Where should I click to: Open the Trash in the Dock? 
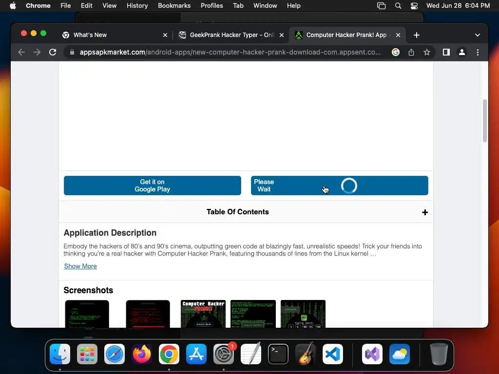coord(439,354)
